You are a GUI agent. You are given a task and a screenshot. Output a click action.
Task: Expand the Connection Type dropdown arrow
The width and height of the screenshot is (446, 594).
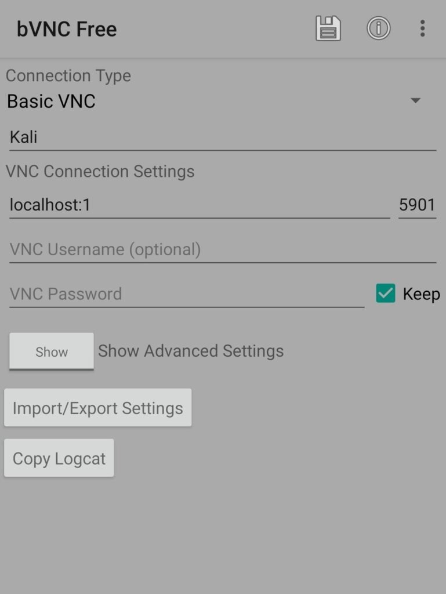[415, 100]
